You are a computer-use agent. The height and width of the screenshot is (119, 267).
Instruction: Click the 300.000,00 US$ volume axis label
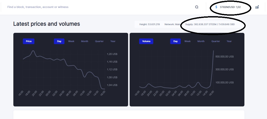click(224, 69)
